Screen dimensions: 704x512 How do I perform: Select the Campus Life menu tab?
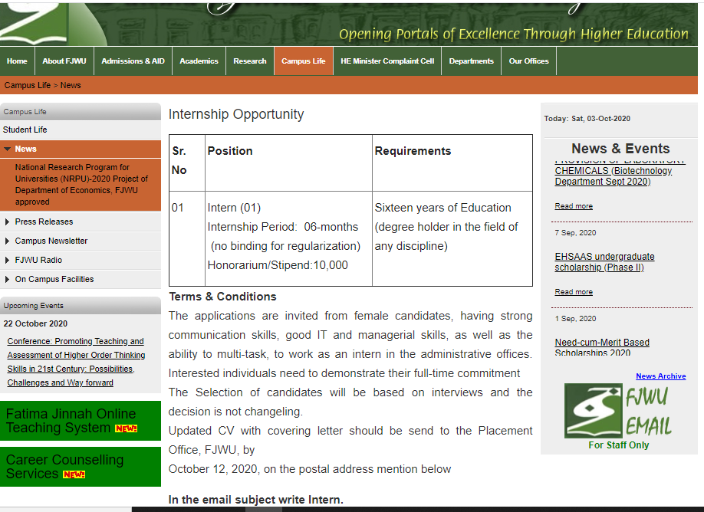pyautogui.click(x=304, y=61)
